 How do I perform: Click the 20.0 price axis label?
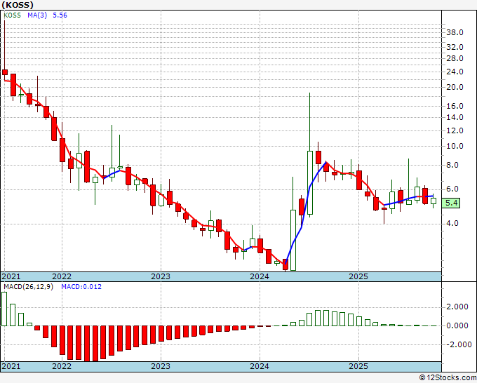pyautogui.click(x=455, y=87)
